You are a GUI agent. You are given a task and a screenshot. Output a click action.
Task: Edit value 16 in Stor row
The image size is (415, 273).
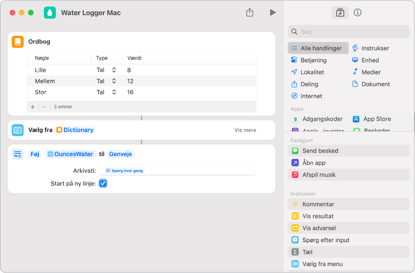[x=130, y=92]
